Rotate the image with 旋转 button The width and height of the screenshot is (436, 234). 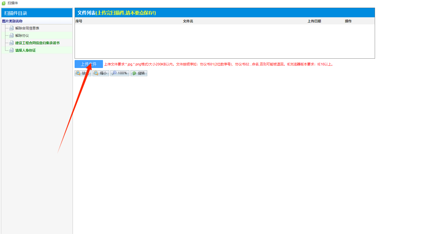click(x=139, y=73)
